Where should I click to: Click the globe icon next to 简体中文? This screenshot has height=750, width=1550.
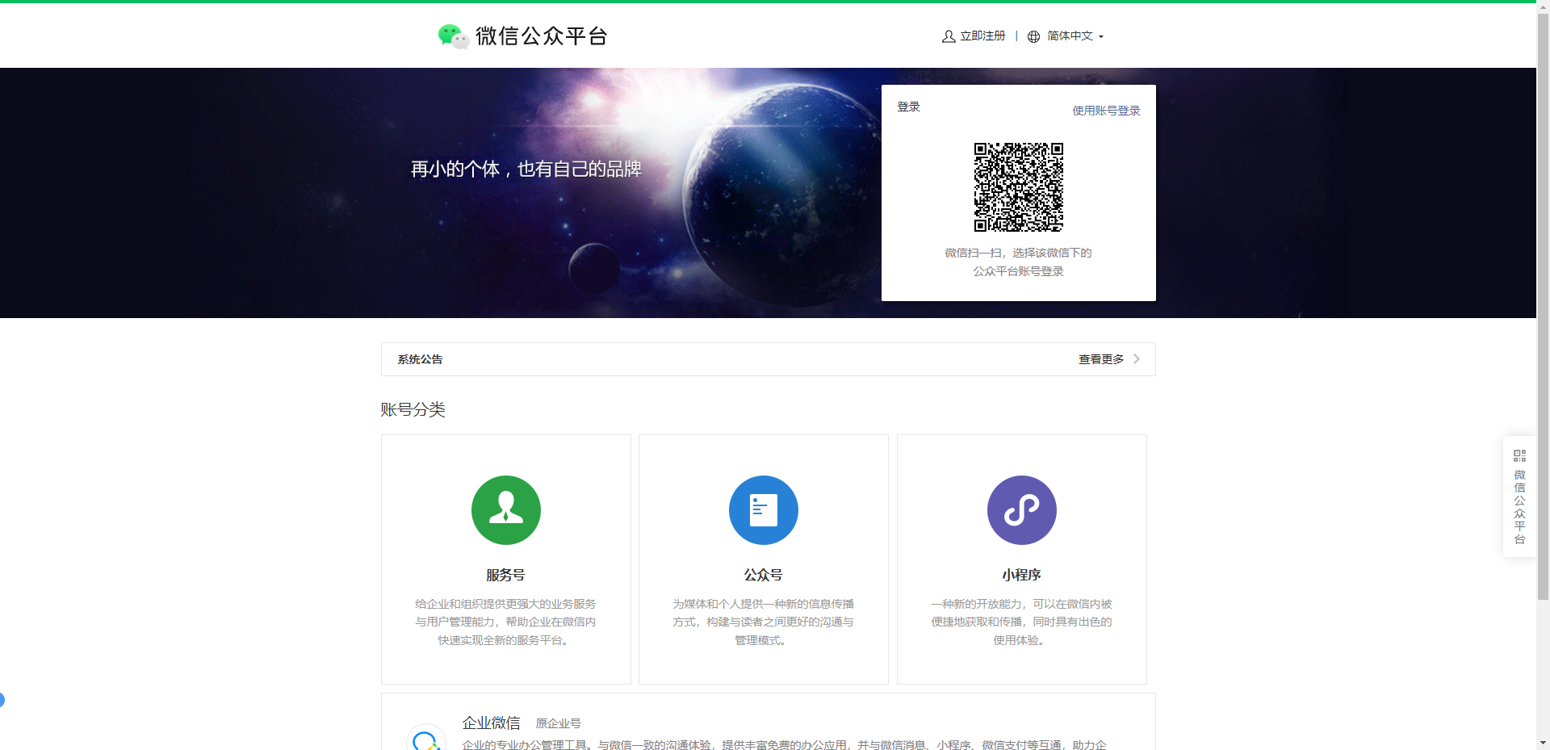pos(1033,36)
